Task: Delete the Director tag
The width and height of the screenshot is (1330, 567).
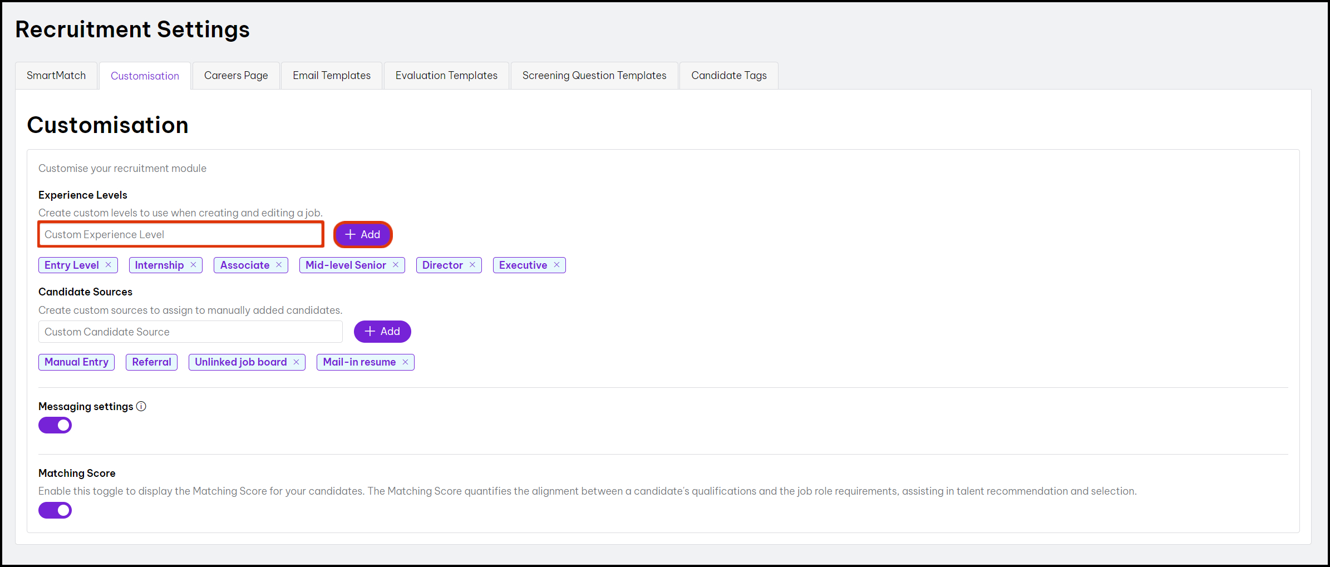Action: [472, 265]
